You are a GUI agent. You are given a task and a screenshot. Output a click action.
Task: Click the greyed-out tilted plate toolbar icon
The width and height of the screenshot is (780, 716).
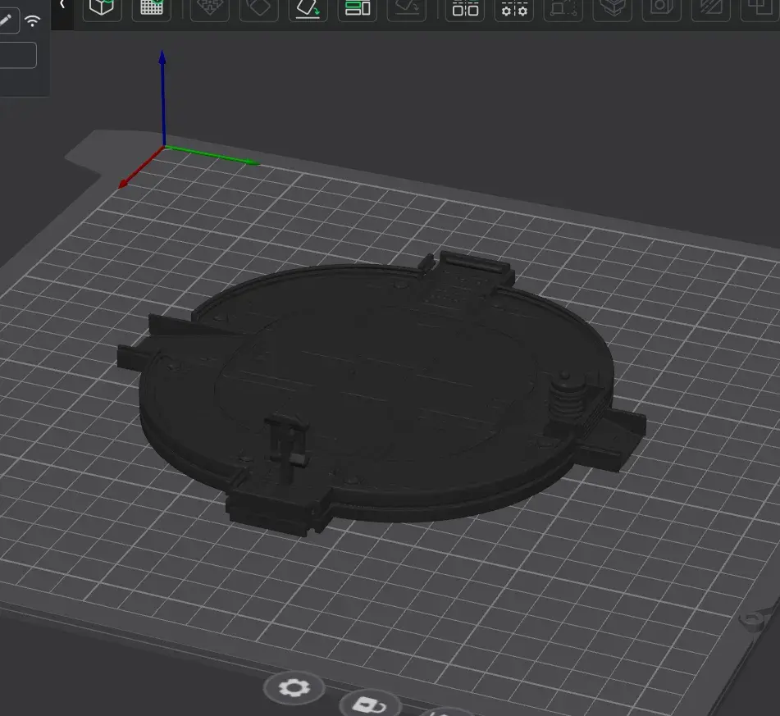coord(407,7)
